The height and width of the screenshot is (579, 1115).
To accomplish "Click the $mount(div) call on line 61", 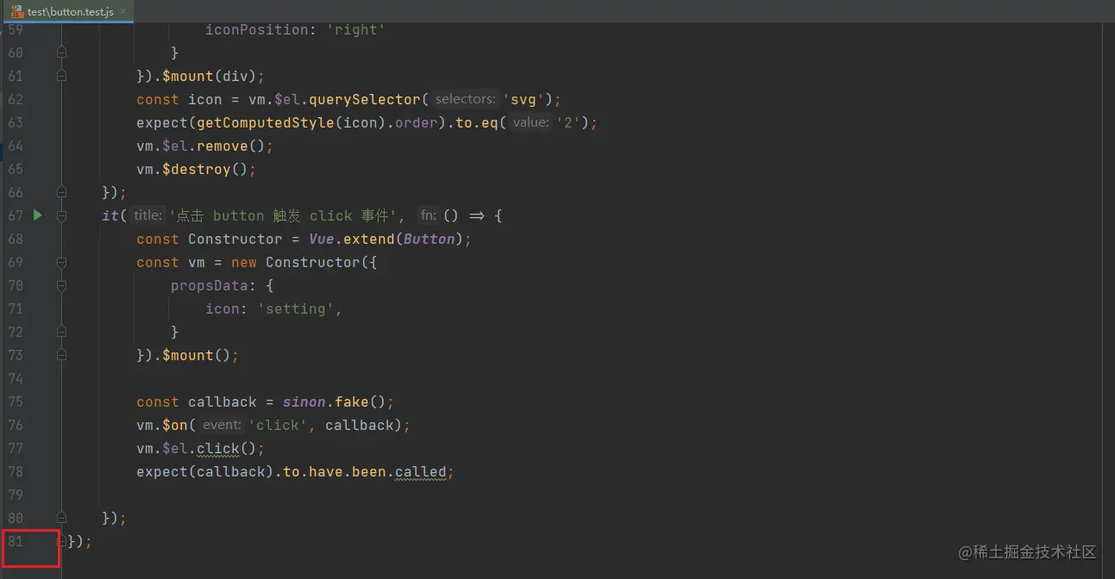I will [210, 76].
